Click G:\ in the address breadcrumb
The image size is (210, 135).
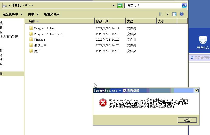(27, 5)
